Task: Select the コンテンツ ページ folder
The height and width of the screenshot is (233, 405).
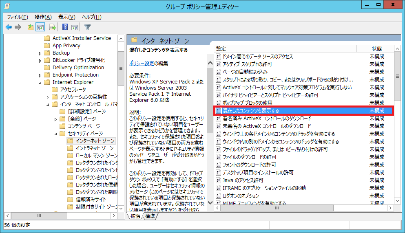Action: pos(84,126)
